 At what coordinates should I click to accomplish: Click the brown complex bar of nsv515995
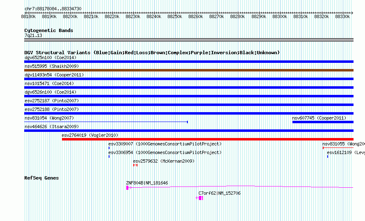click(189, 70)
